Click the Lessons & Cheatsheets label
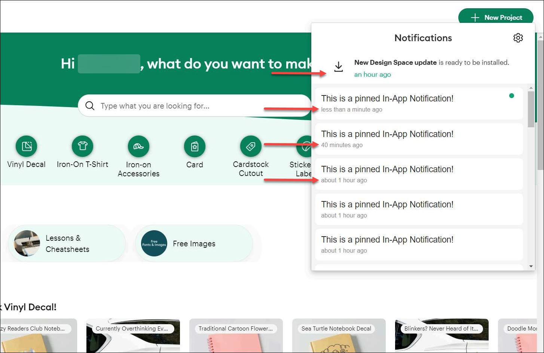 [x=67, y=244]
